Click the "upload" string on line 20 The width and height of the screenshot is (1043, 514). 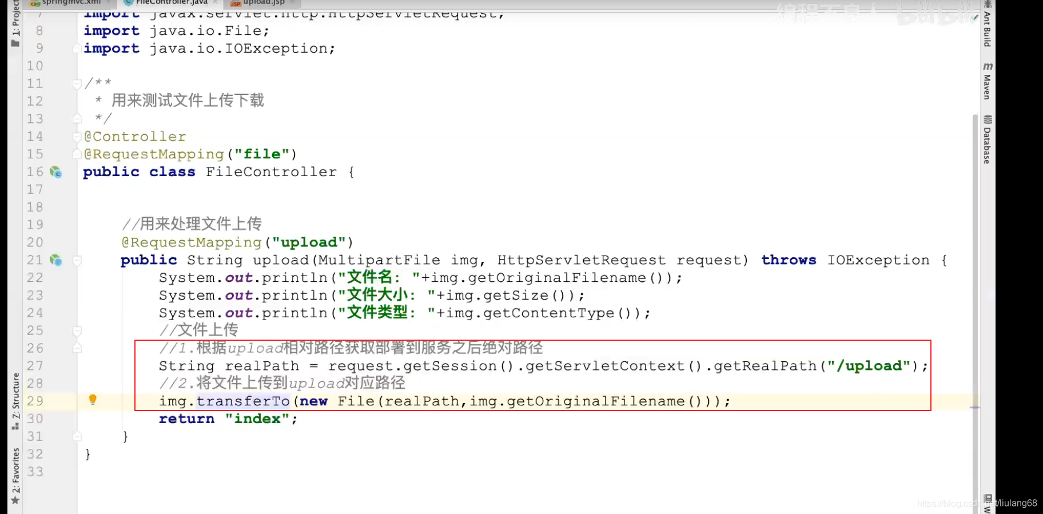(x=309, y=242)
